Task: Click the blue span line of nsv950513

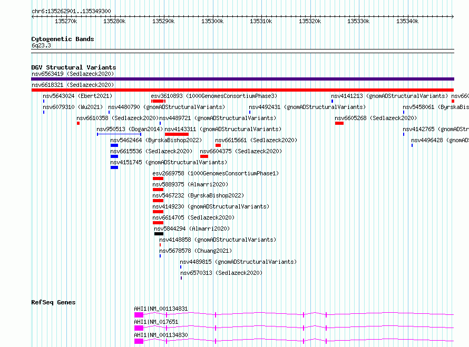Action: pyautogui.click(x=119, y=134)
